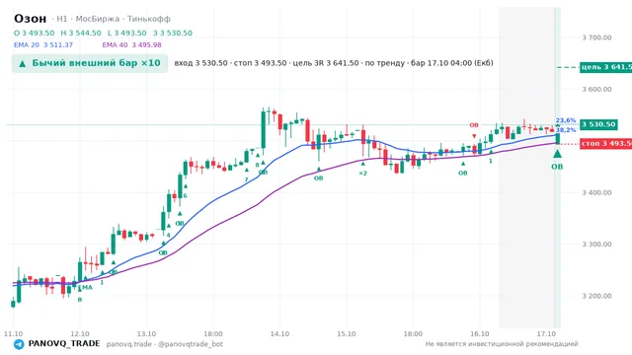The height and width of the screenshot is (355, 632).
Task: Click the Telegram logo icon
Action: [x=19, y=344]
